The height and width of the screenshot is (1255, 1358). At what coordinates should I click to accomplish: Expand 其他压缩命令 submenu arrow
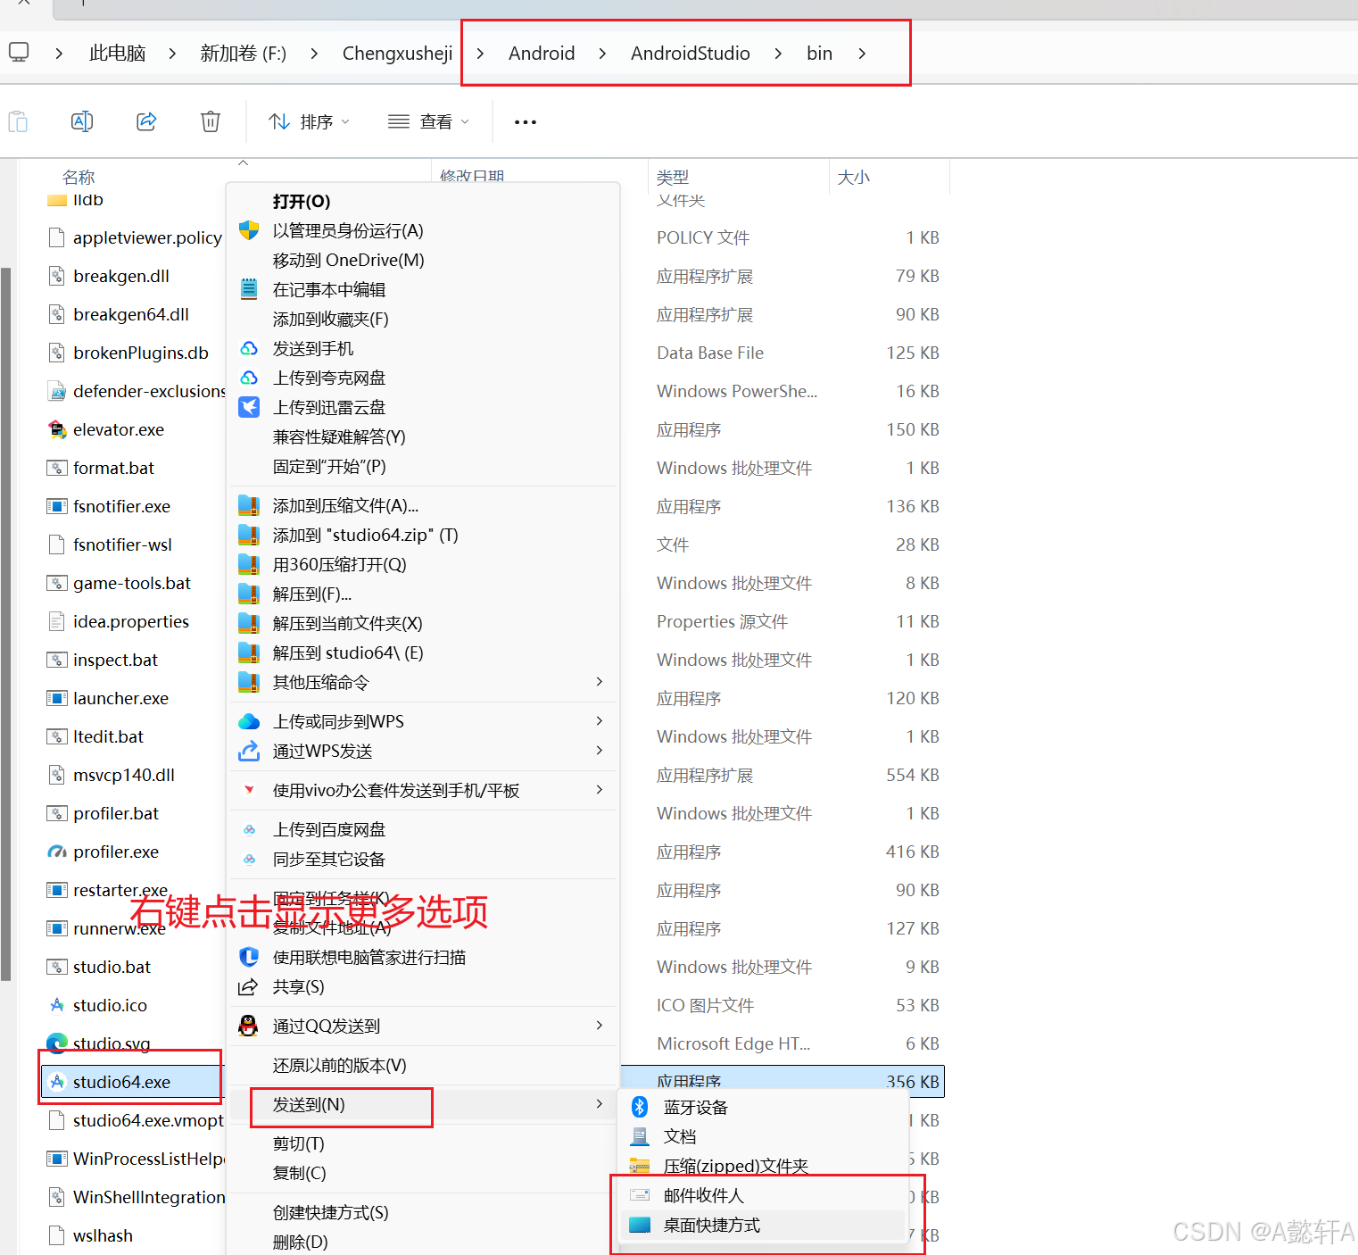click(x=600, y=682)
